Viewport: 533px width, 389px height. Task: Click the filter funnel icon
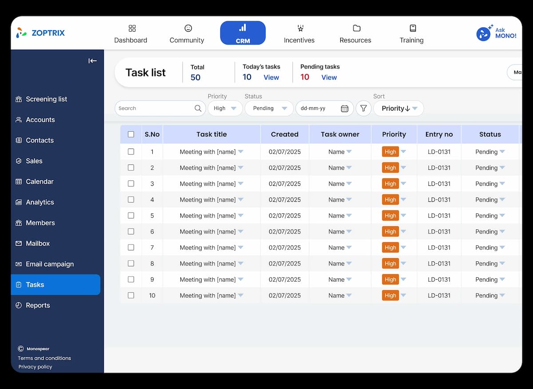tap(363, 108)
